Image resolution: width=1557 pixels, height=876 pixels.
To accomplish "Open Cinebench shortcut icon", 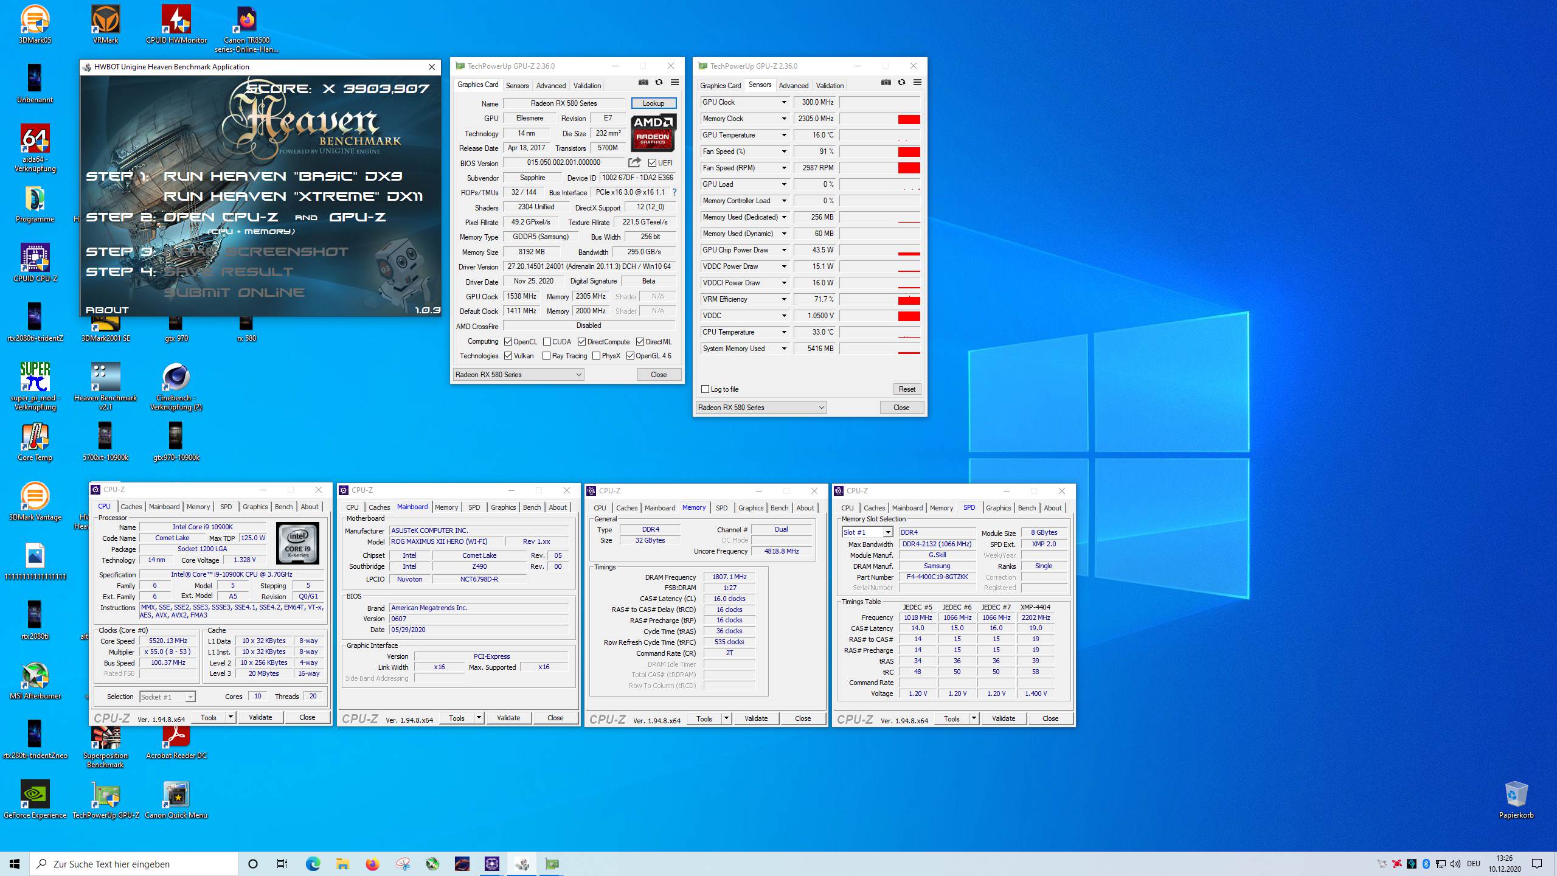I will click(x=176, y=386).
